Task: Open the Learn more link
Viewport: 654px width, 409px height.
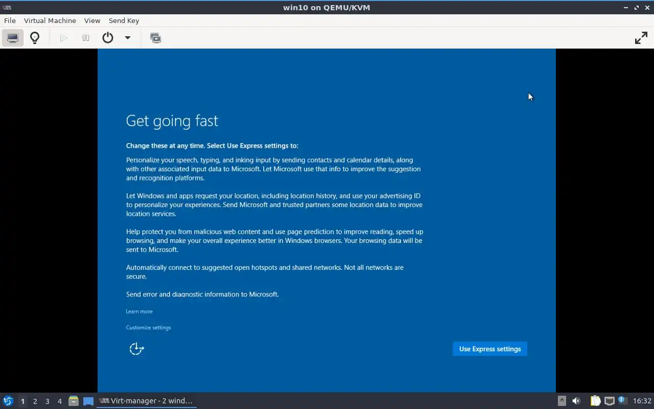Action: (139, 311)
